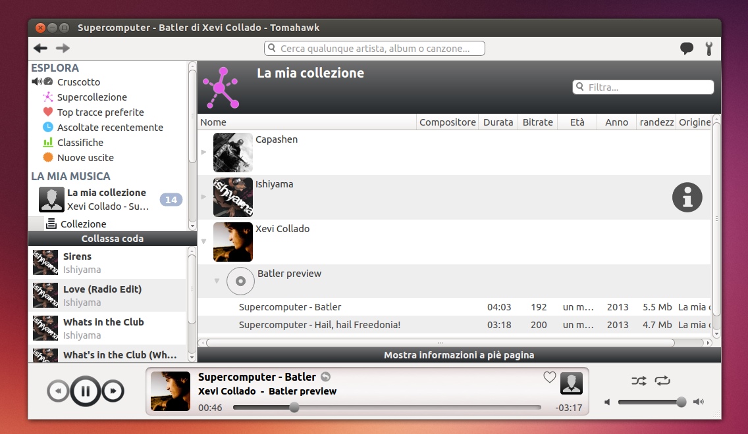
Task: Click search artist, album or song field
Action: coord(375,49)
